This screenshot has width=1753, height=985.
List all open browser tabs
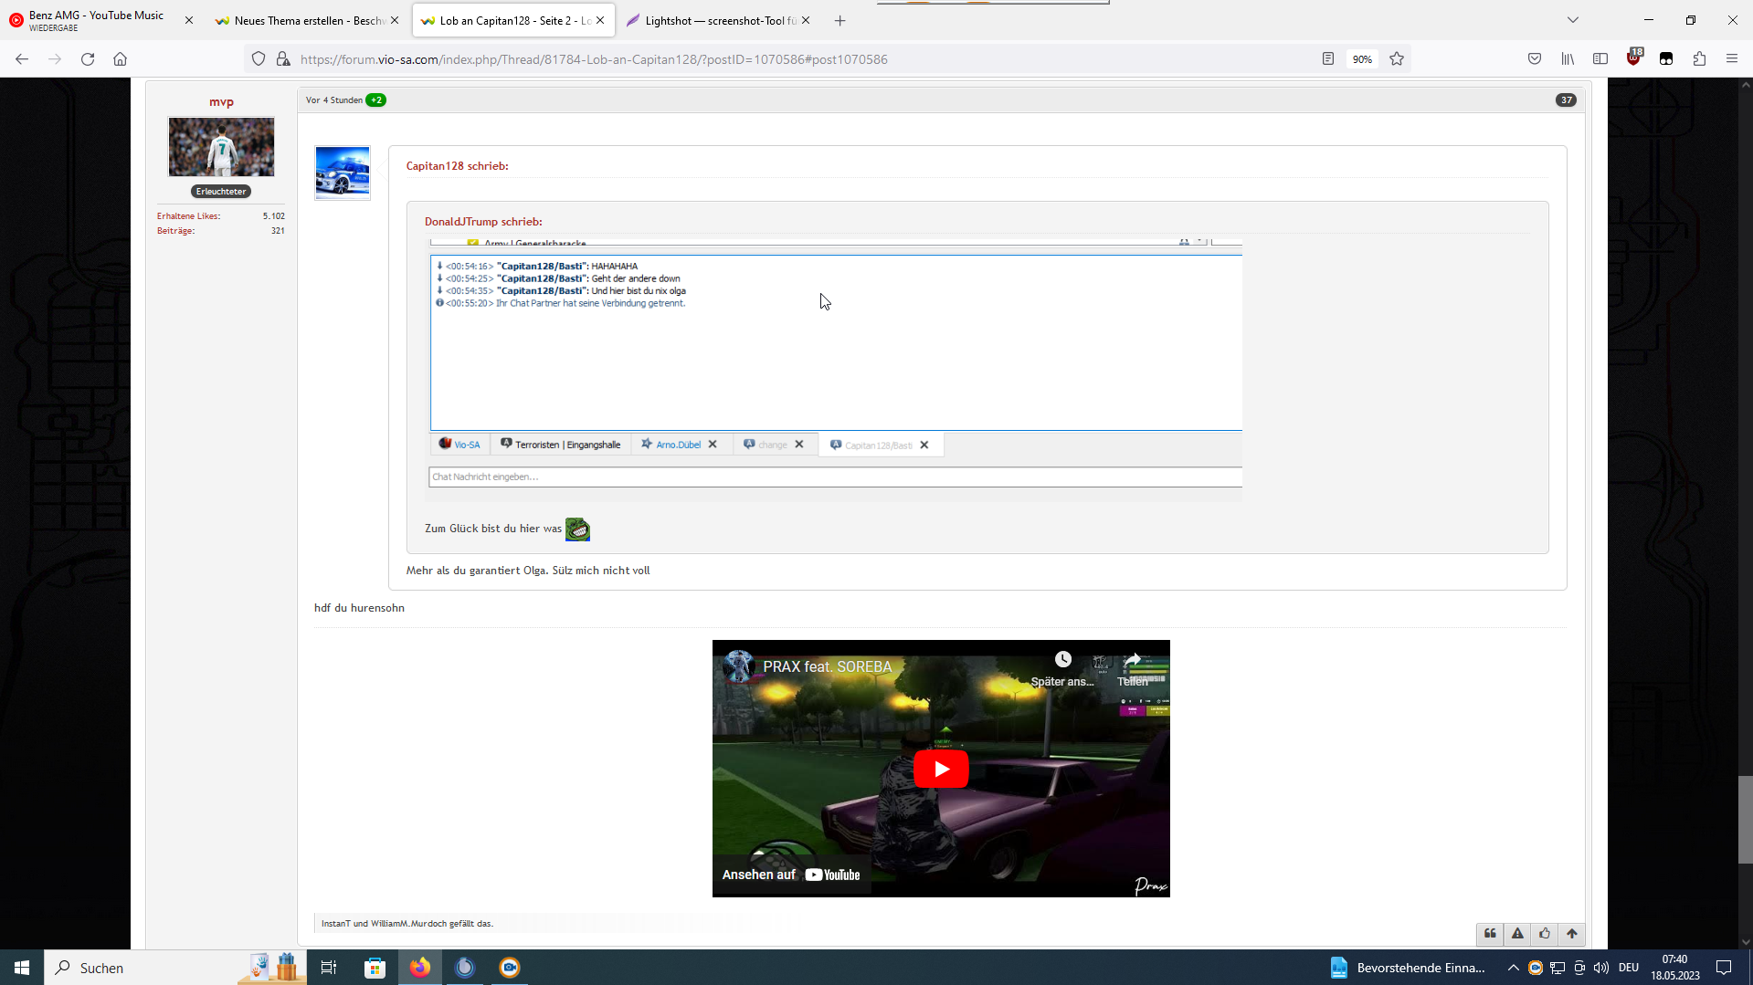click(x=1573, y=20)
